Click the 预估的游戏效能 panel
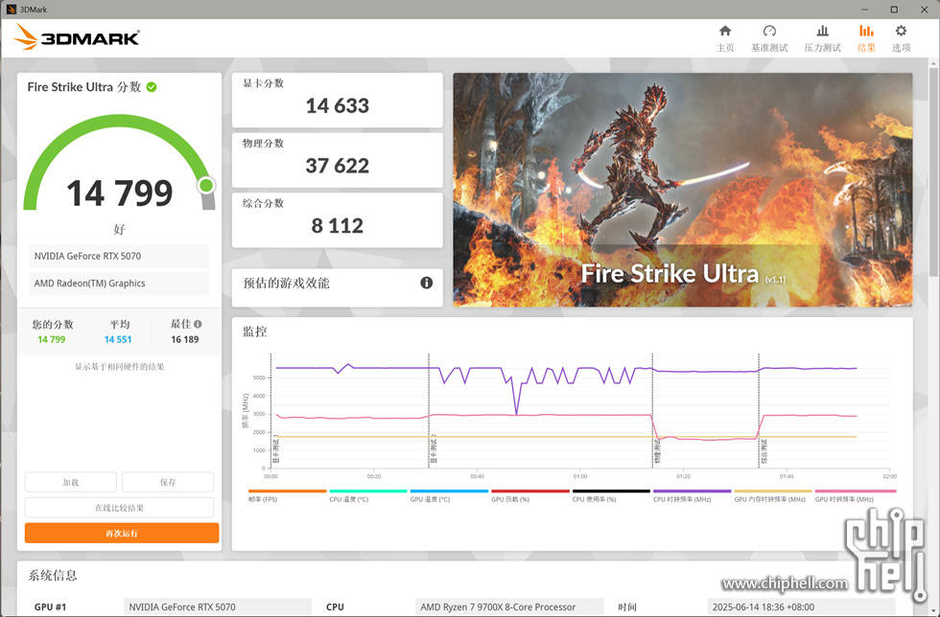 (x=337, y=287)
